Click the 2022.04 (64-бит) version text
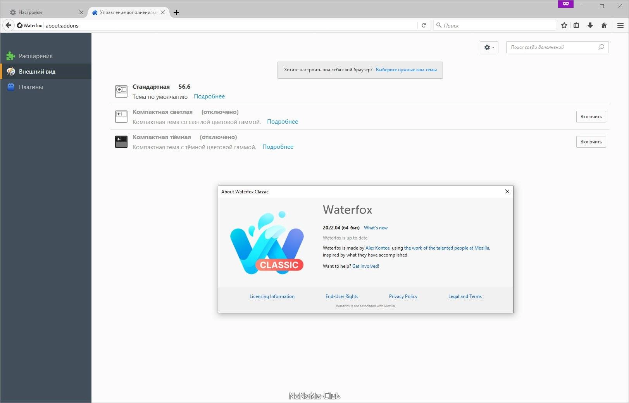This screenshot has height=403, width=629. (341, 228)
